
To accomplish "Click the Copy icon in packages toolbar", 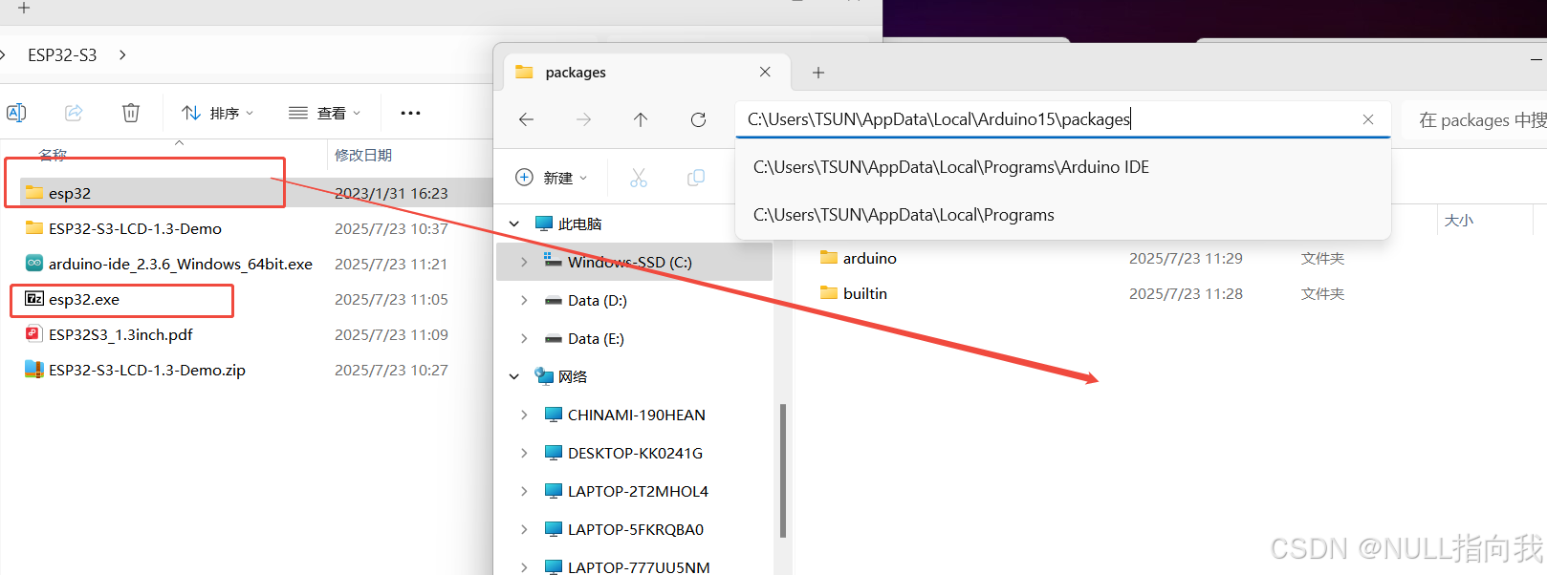I will click(696, 178).
